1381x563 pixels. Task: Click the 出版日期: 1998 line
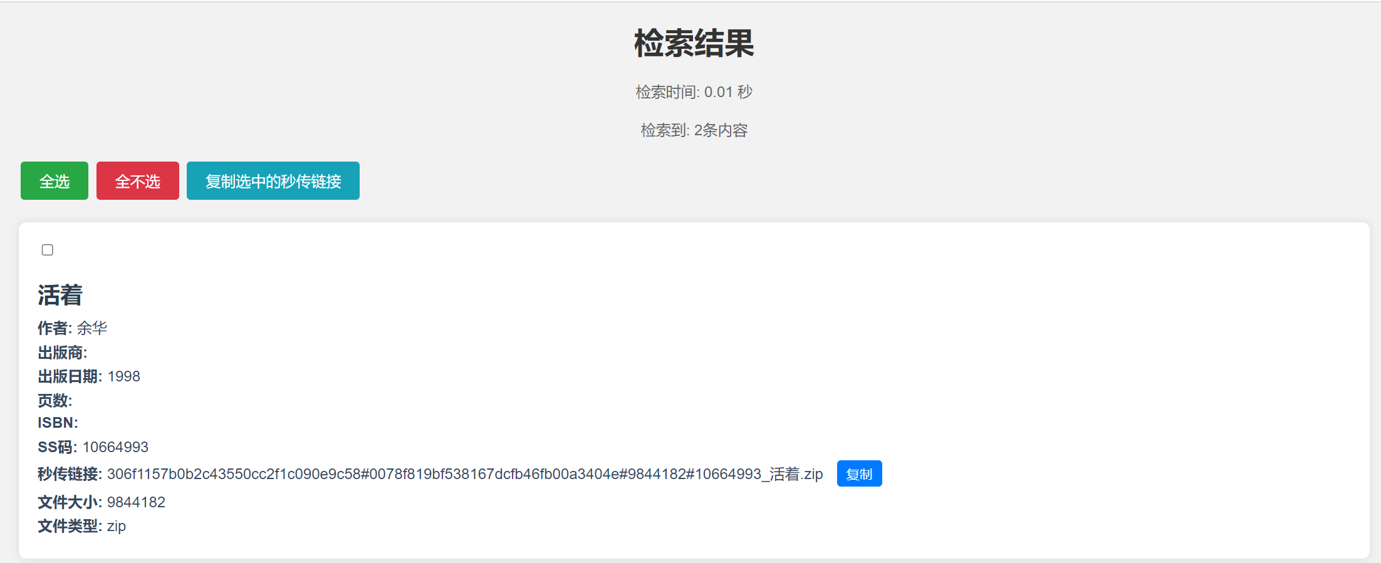tap(89, 376)
